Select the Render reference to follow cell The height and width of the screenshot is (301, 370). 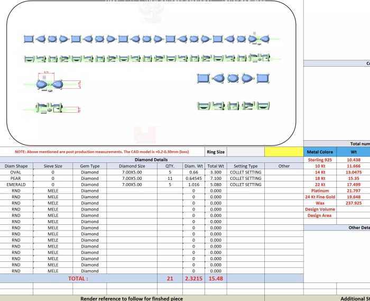[x=132, y=298]
